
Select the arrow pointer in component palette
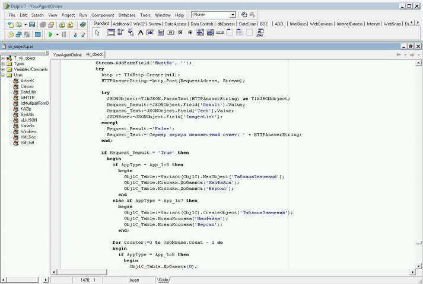pyautogui.click(x=97, y=33)
